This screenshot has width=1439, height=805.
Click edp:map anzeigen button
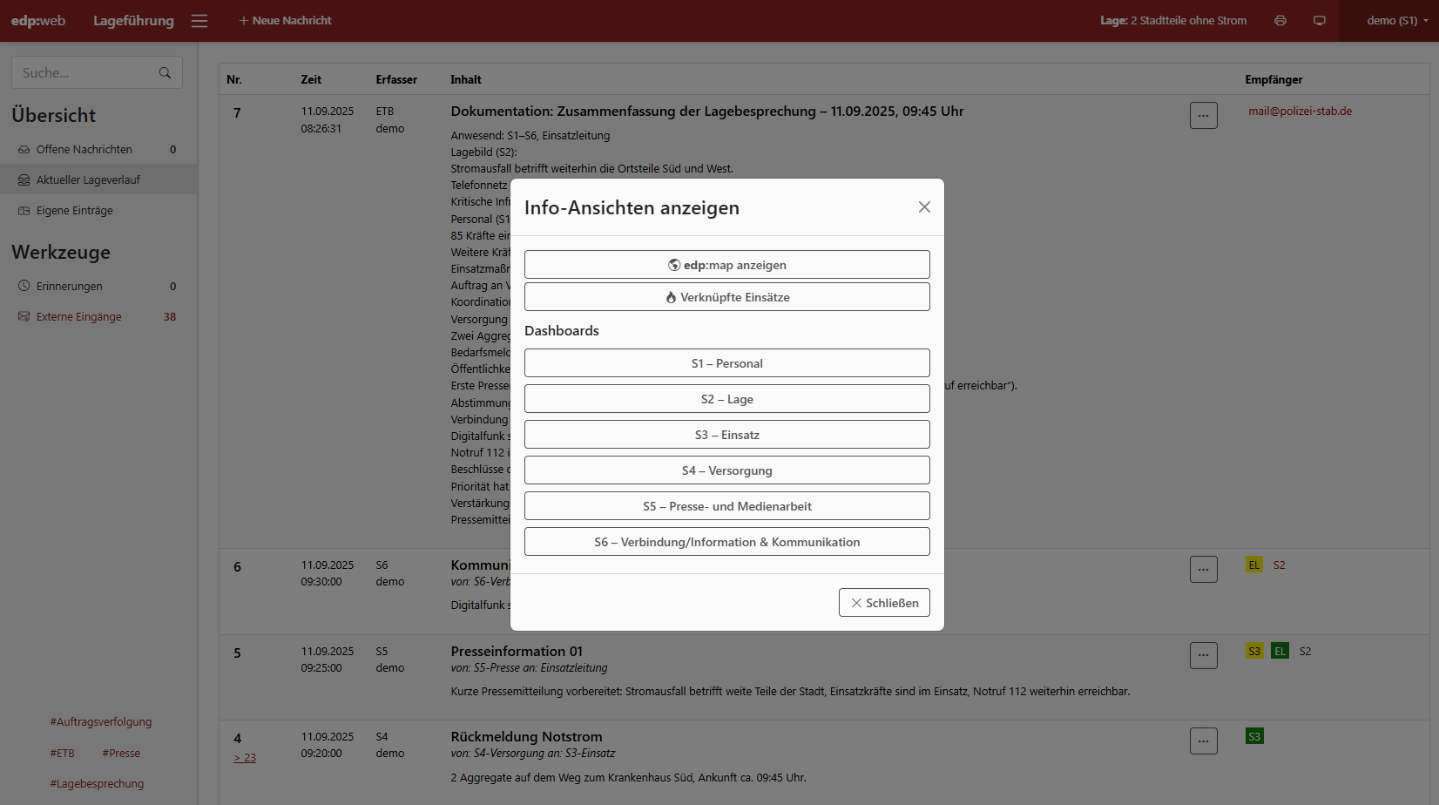coord(726,265)
